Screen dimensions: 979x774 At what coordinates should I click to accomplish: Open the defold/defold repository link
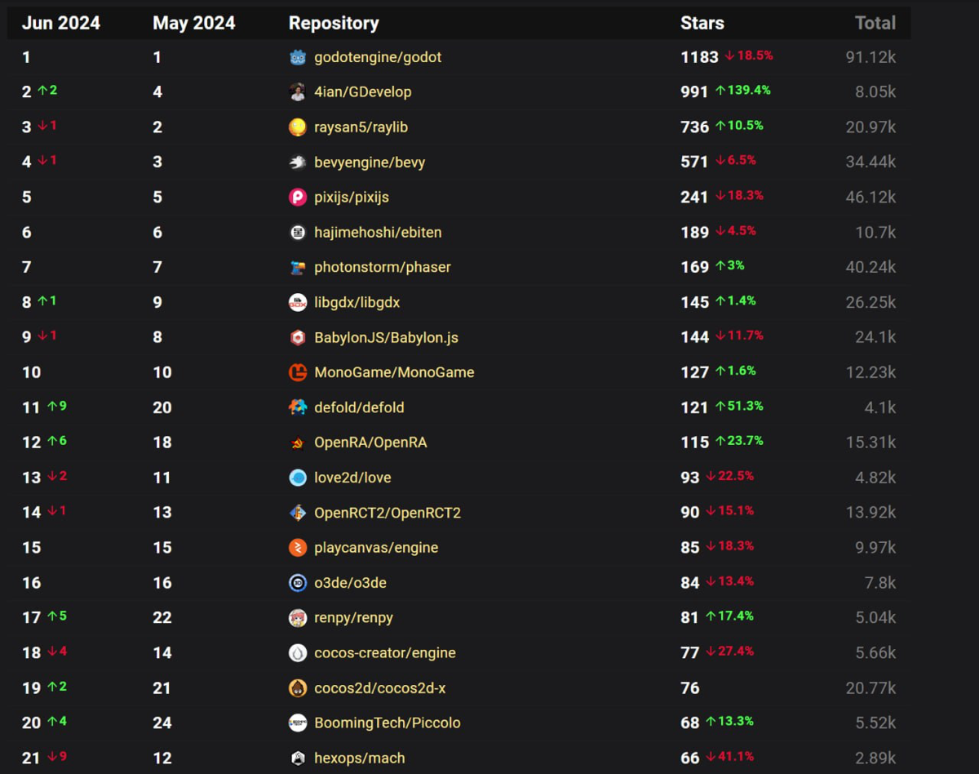point(359,407)
